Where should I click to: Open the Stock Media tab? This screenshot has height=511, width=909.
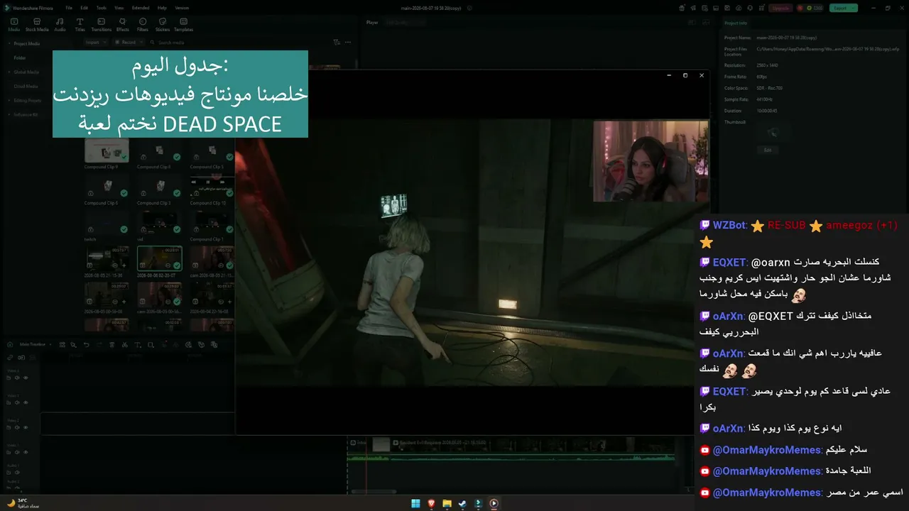click(37, 25)
